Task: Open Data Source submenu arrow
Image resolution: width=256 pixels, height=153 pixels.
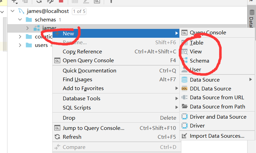Action: click(x=251, y=80)
